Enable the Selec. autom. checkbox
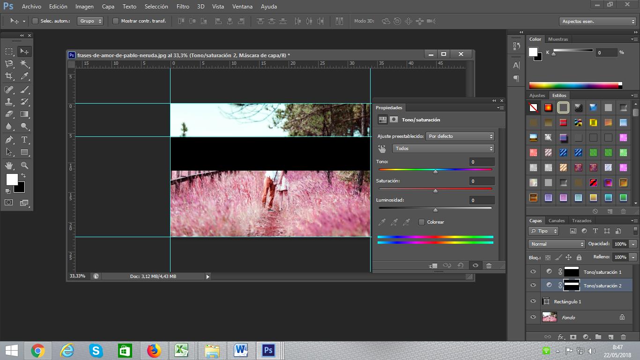The height and width of the screenshot is (360, 640). coord(35,21)
